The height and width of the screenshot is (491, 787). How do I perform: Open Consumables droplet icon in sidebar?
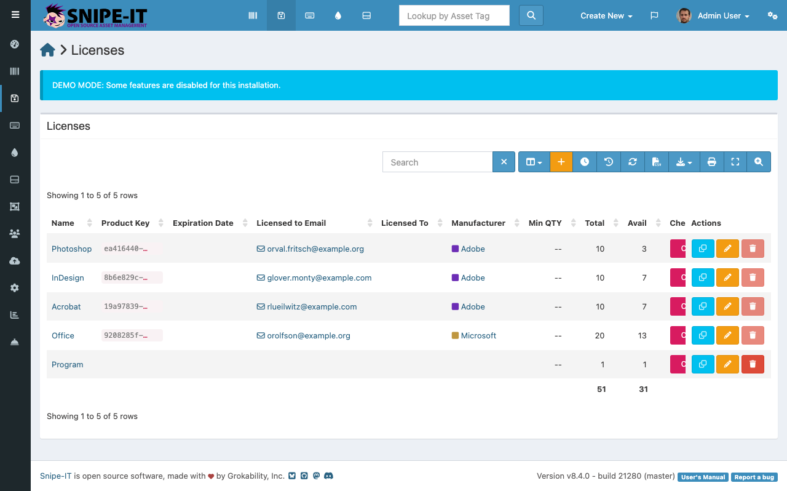coord(15,153)
